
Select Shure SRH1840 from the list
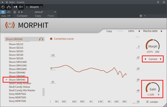pyautogui.click(x=18, y=69)
